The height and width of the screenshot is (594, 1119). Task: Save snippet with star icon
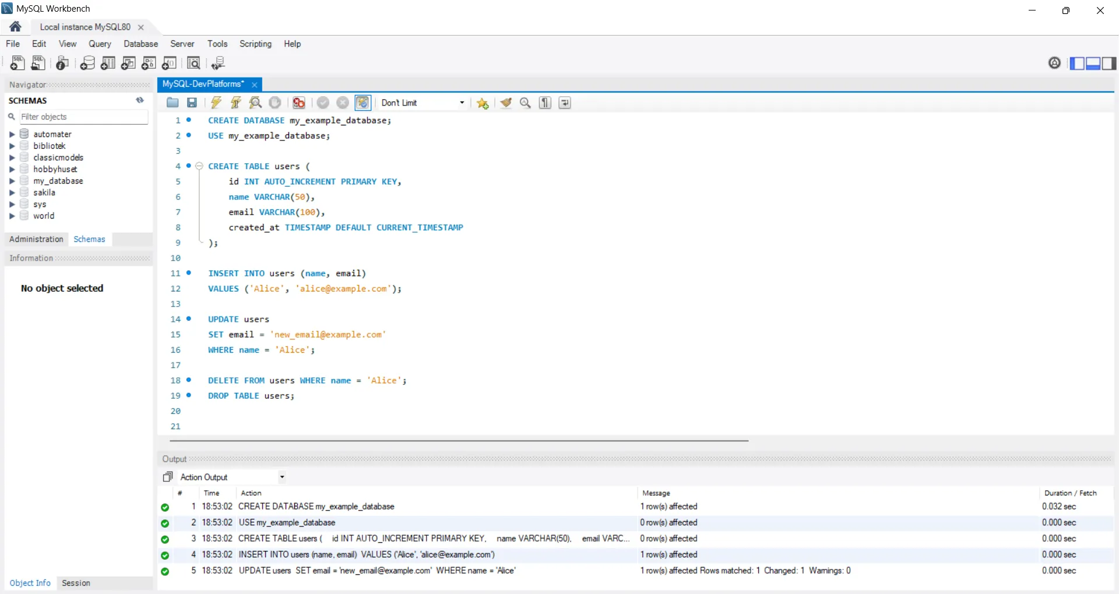[x=483, y=103]
